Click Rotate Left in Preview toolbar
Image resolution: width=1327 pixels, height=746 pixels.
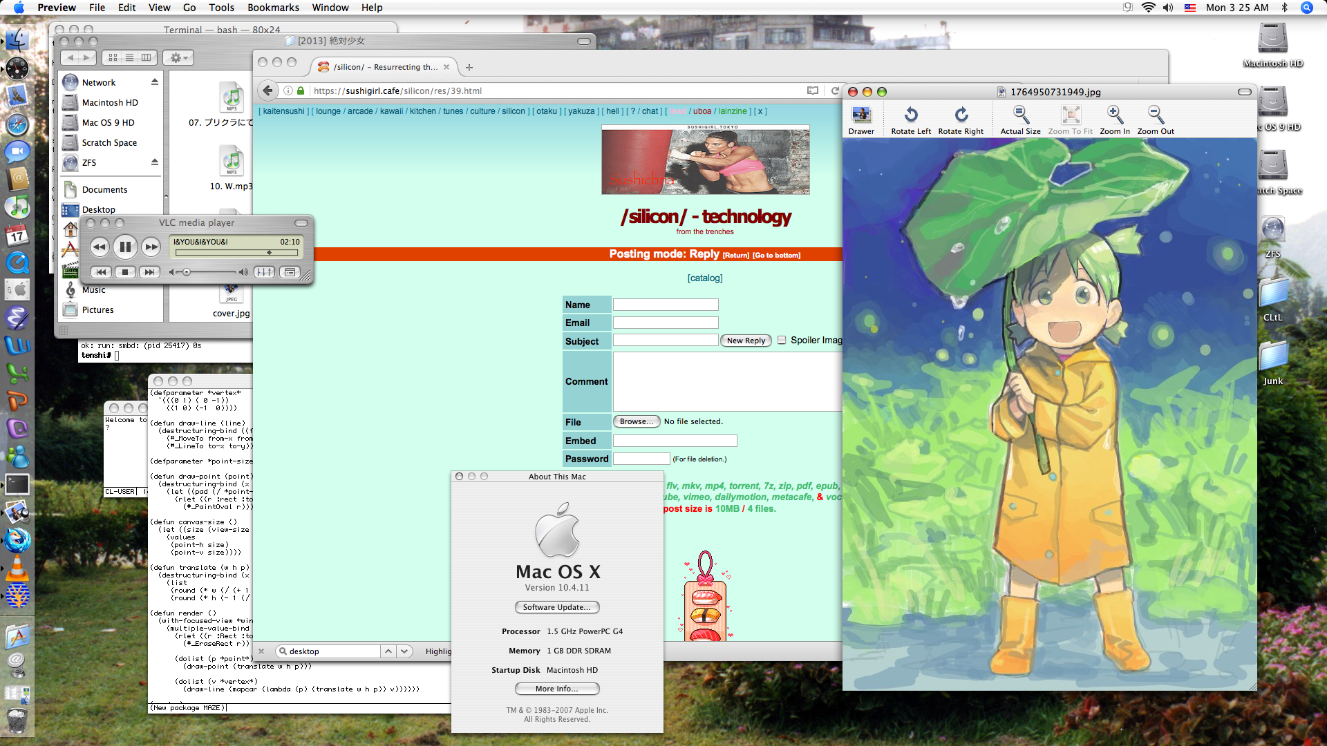910,119
